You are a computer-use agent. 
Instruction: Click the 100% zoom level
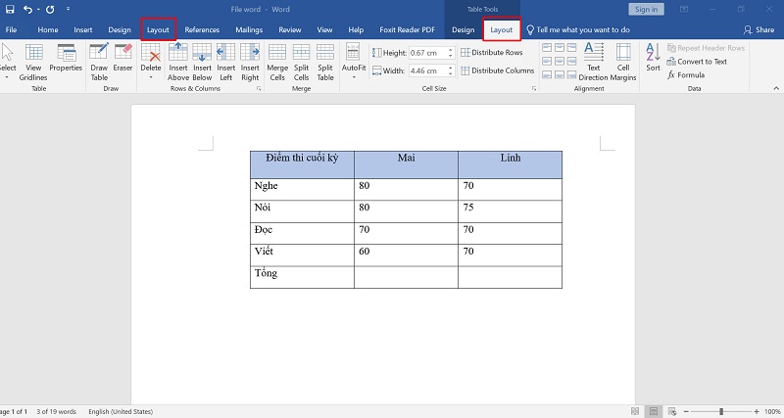pyautogui.click(x=772, y=411)
